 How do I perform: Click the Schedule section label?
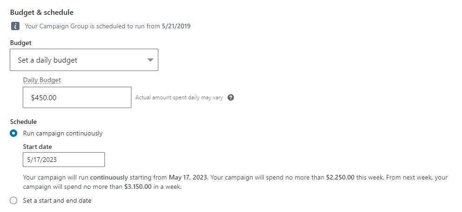23,122
